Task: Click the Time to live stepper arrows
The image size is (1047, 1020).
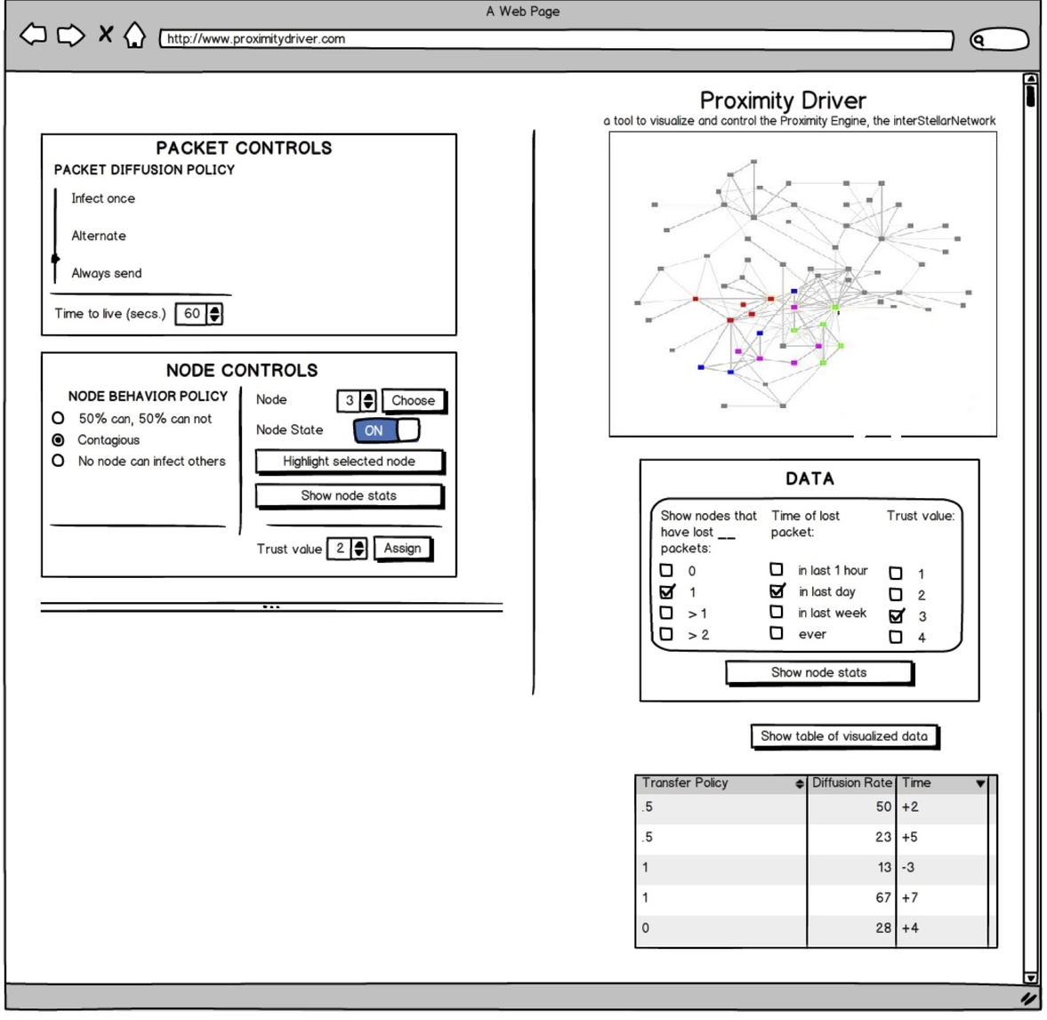Action: [214, 314]
